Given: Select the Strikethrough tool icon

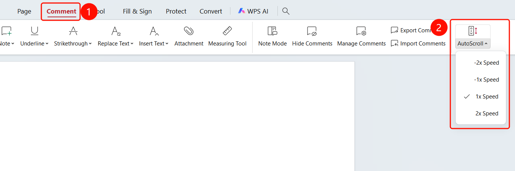Looking at the screenshot, I should pos(73,31).
